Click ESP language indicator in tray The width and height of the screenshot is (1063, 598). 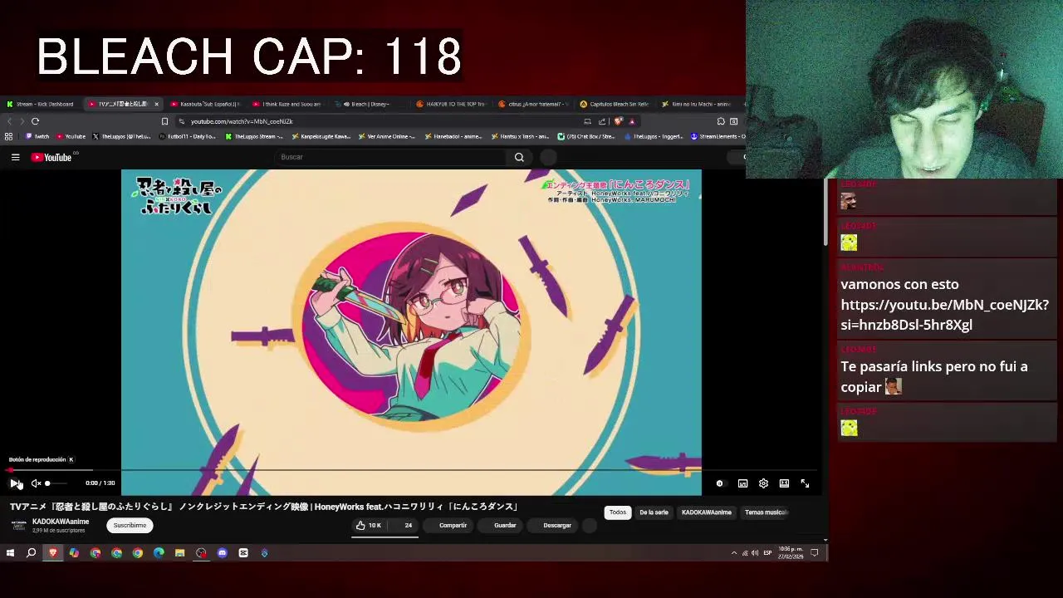pos(767,553)
